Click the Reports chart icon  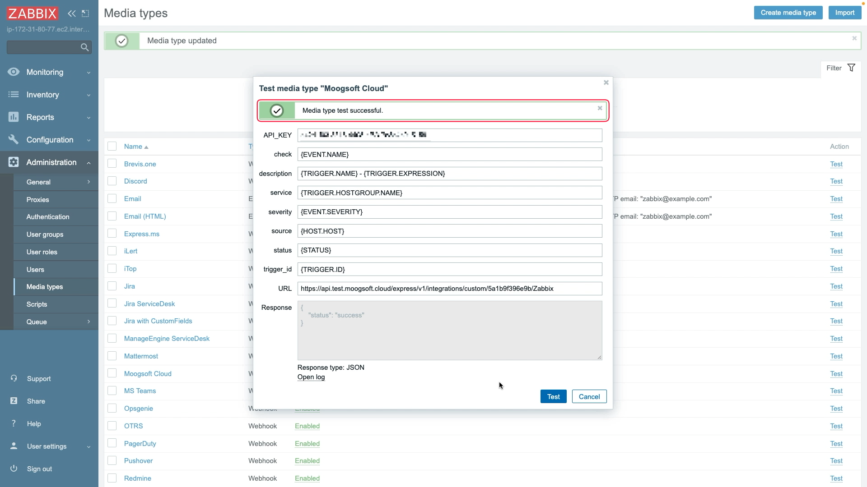pos(14,117)
